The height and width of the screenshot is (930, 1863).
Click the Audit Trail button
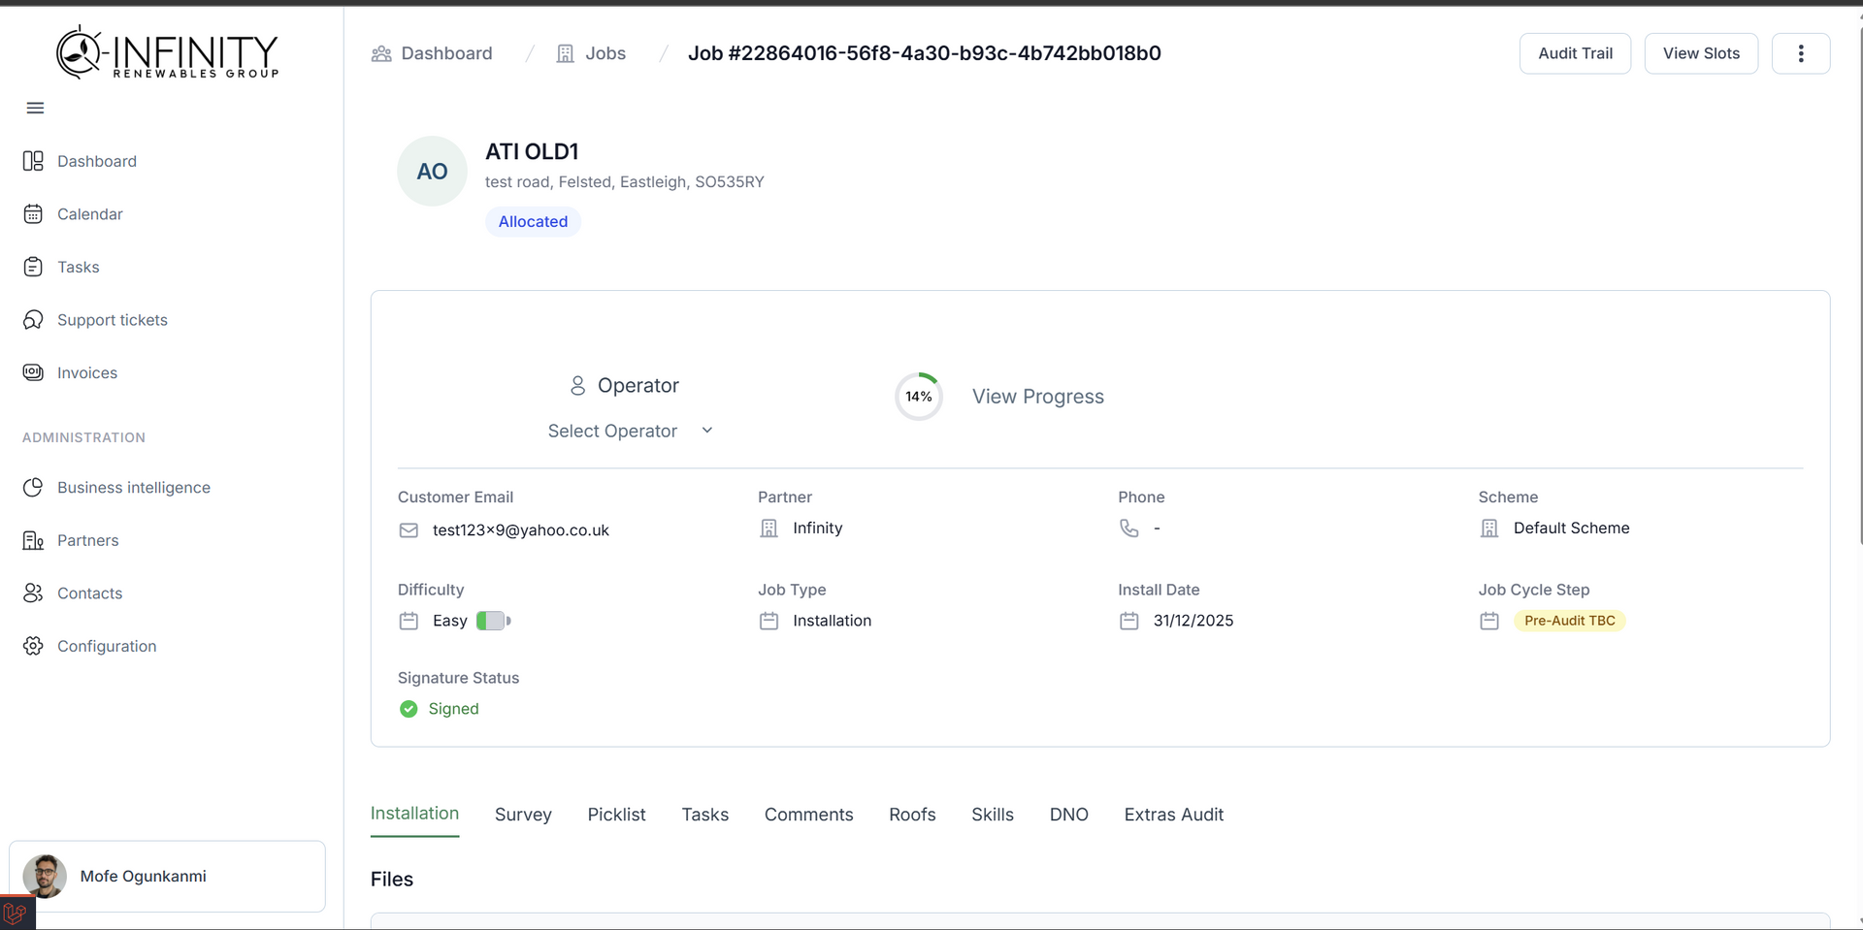(1574, 53)
